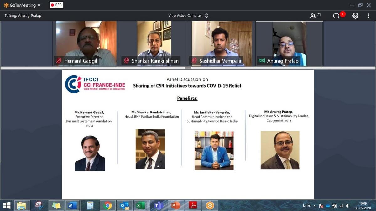Image resolution: width=376 pixels, height=211 pixels.
Task: Click the REC recording indicator
Action: pos(56,5)
